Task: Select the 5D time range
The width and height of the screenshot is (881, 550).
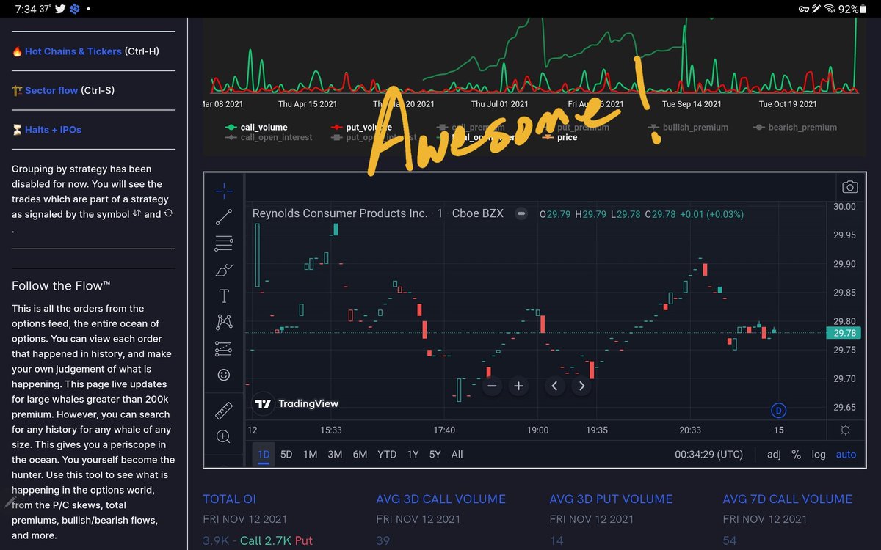Action: coord(286,454)
